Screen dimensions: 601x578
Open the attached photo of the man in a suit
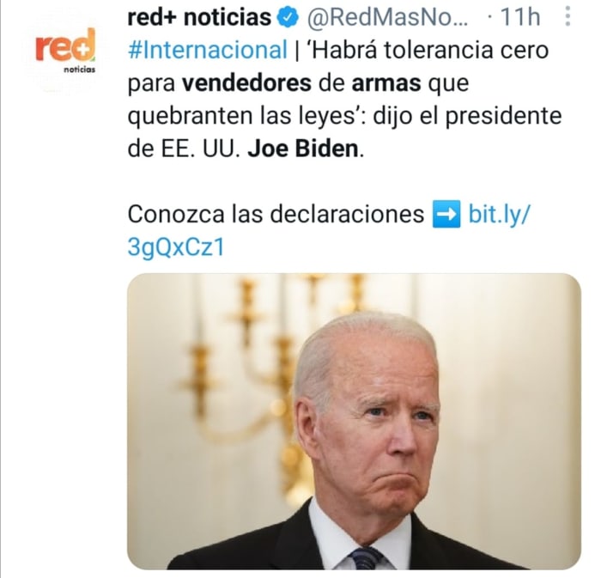354,421
